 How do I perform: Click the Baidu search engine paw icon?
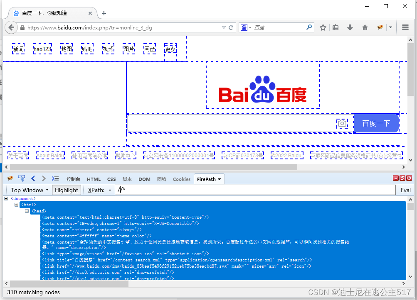click(244, 27)
